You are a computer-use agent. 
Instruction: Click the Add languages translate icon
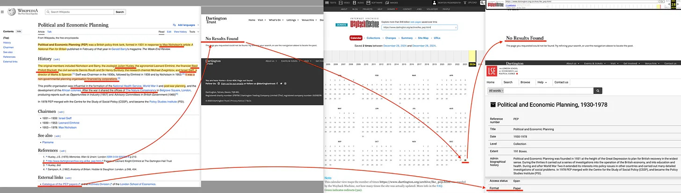point(174,25)
